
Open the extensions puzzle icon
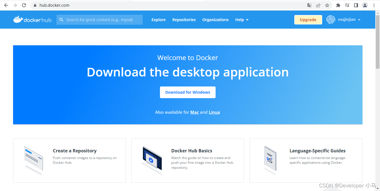(x=338, y=5)
